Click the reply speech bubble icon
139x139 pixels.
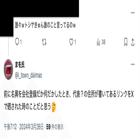coord(17,42)
